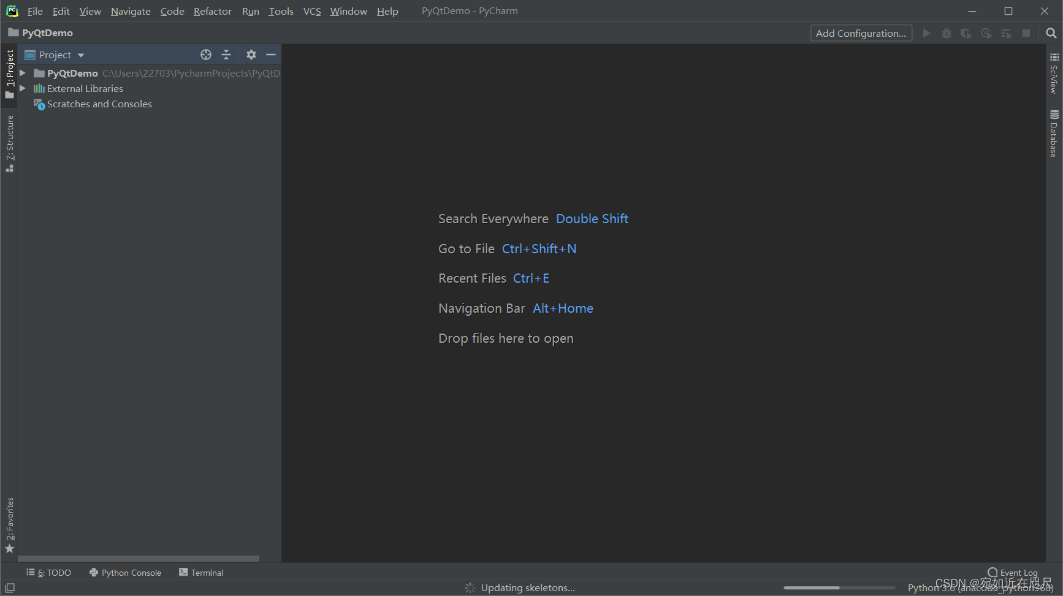Expand External Libraries in project tree

click(x=23, y=88)
